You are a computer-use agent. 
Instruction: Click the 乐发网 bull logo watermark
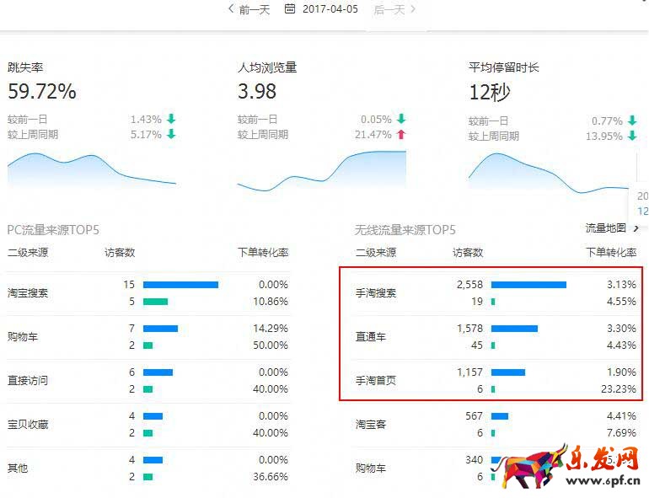pos(539,465)
